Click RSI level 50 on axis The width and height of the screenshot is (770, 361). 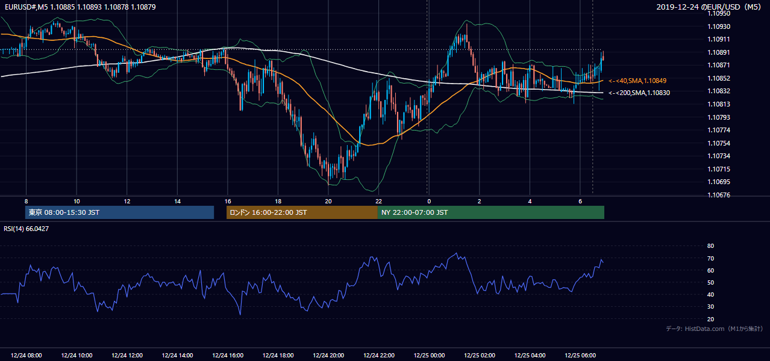pyautogui.click(x=710, y=282)
